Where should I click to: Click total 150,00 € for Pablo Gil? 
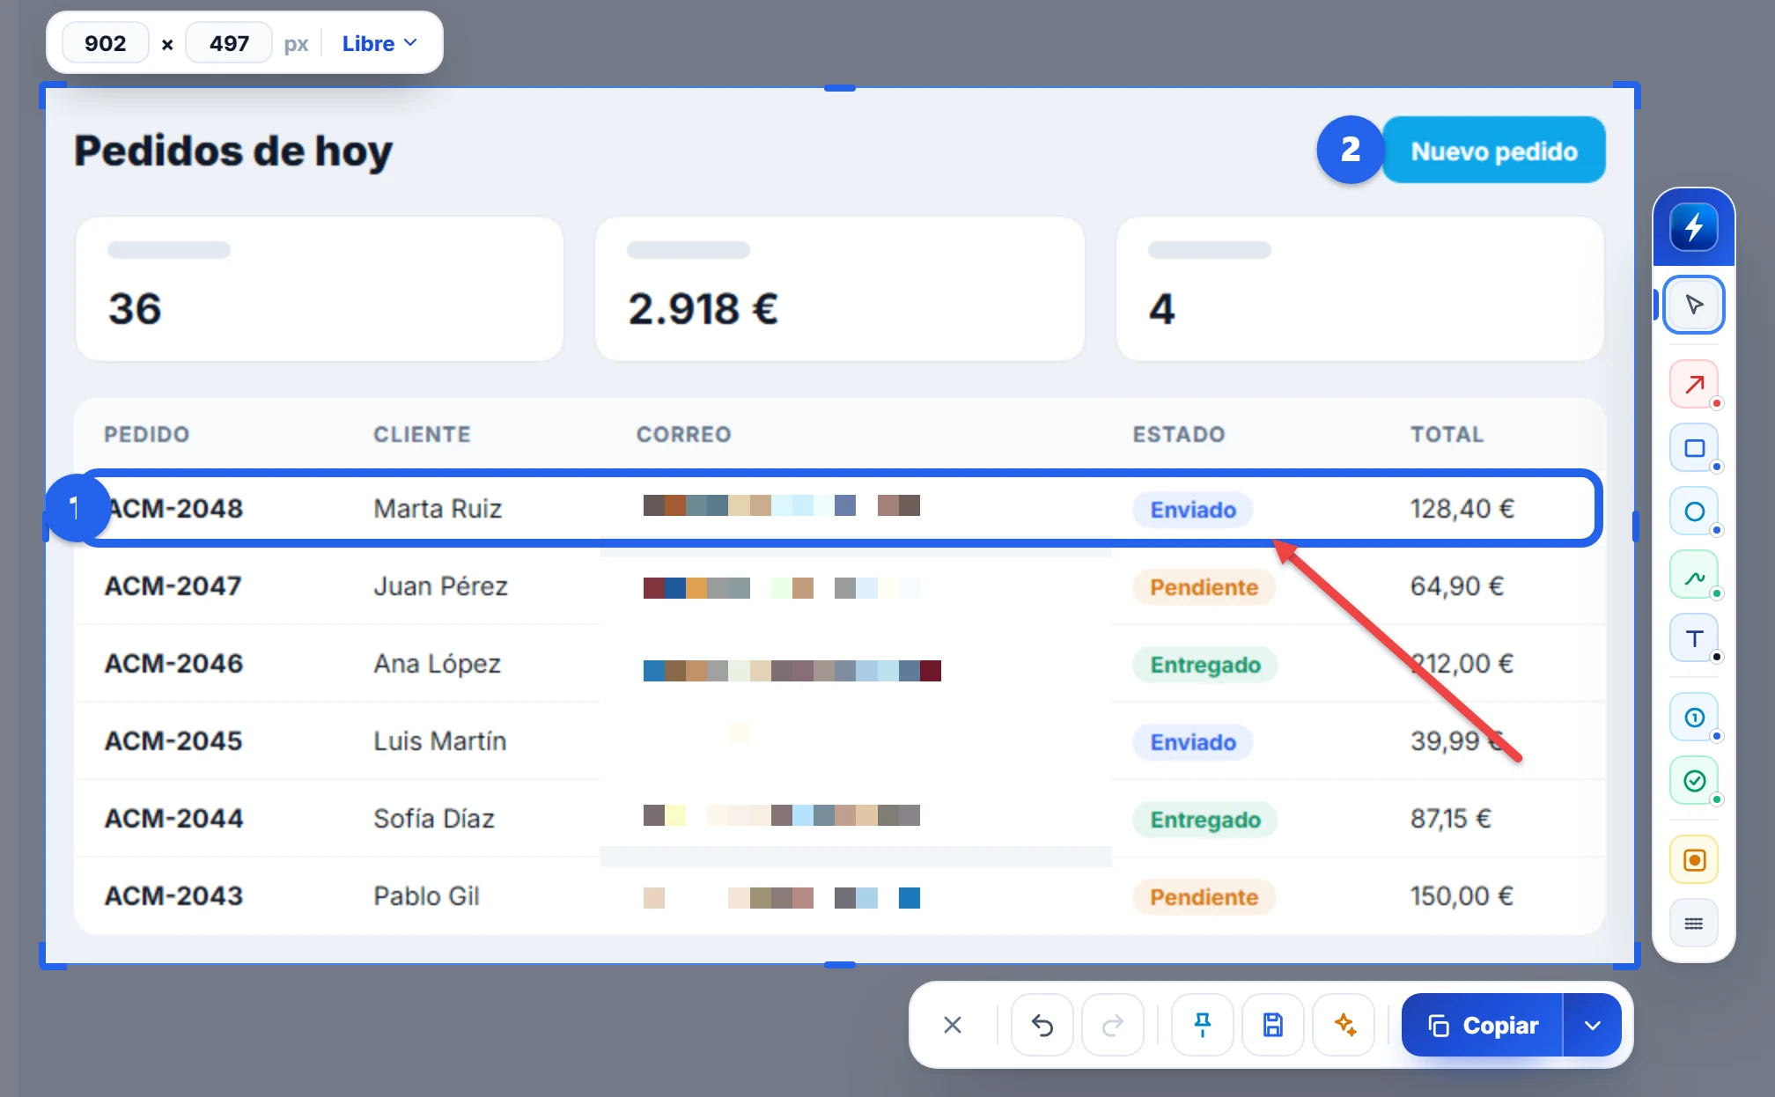point(1462,895)
